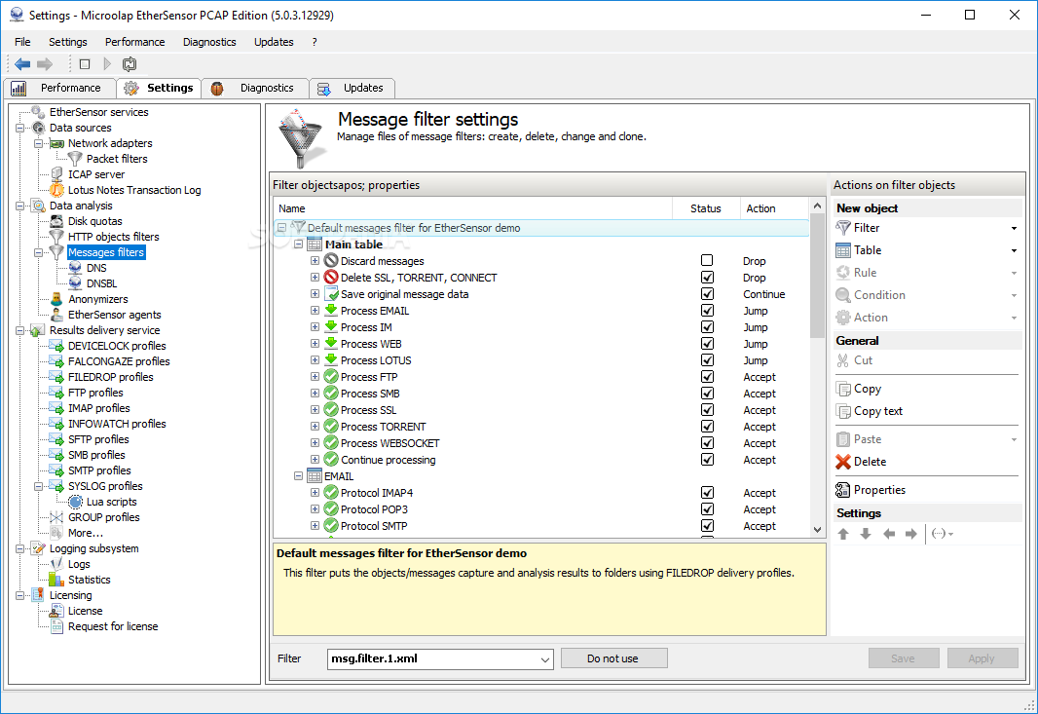This screenshot has width=1038, height=714.
Task: Click the back arrow toolbar icon
Action: 22,64
